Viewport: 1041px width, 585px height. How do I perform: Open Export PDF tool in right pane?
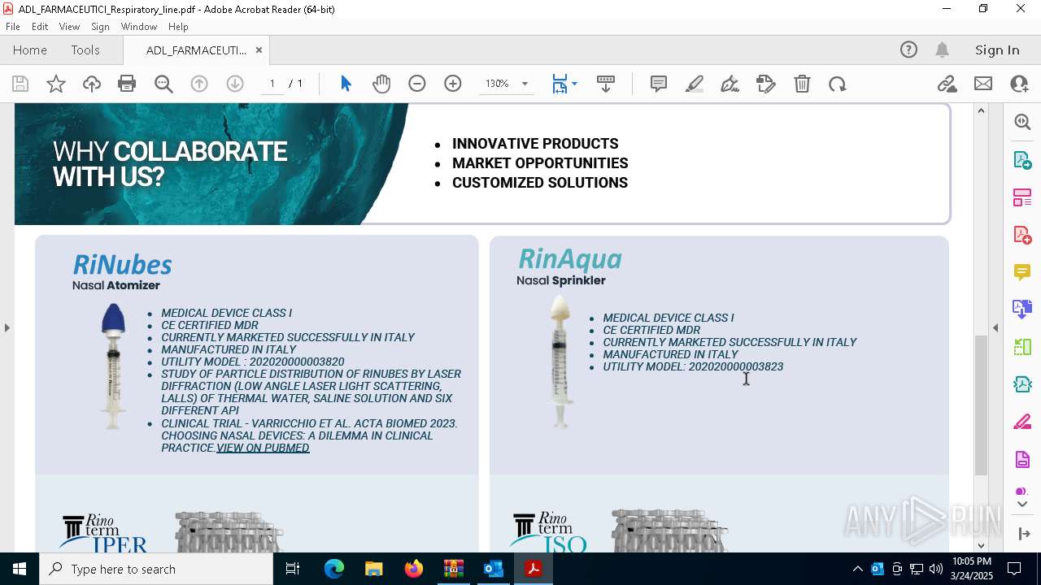[1022, 159]
